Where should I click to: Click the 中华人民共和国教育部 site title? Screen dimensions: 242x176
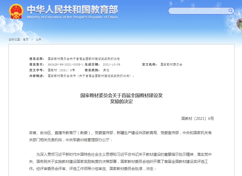click(x=72, y=10)
